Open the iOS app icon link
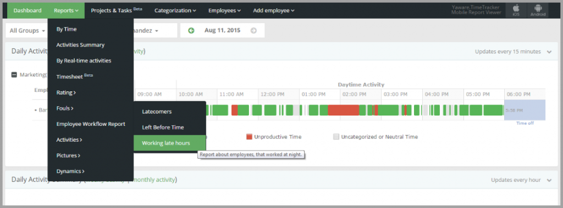The height and width of the screenshot is (208, 563). coord(516,10)
